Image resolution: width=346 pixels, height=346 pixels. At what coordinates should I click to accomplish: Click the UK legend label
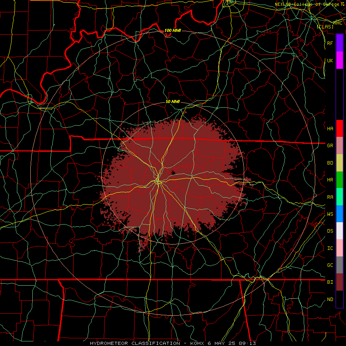(x=330, y=60)
